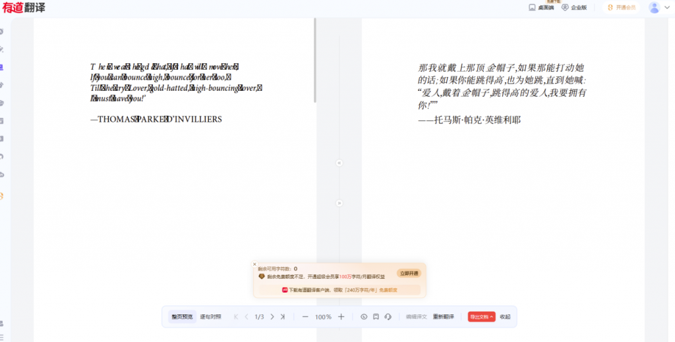The image size is (675, 342).
Task: Open customer support via the headset icon
Action: 388,316
